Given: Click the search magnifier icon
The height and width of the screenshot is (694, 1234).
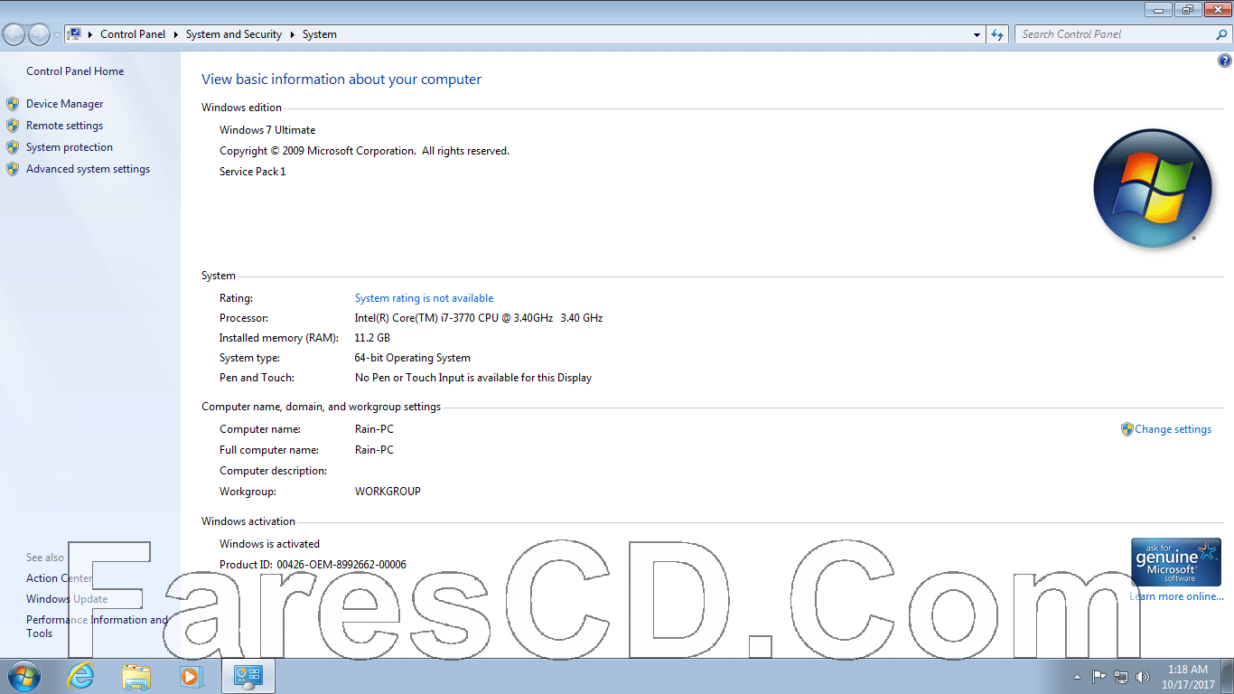Looking at the screenshot, I should [x=1222, y=34].
